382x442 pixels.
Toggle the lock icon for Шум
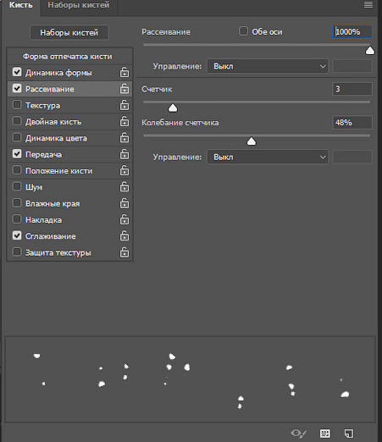(x=125, y=187)
